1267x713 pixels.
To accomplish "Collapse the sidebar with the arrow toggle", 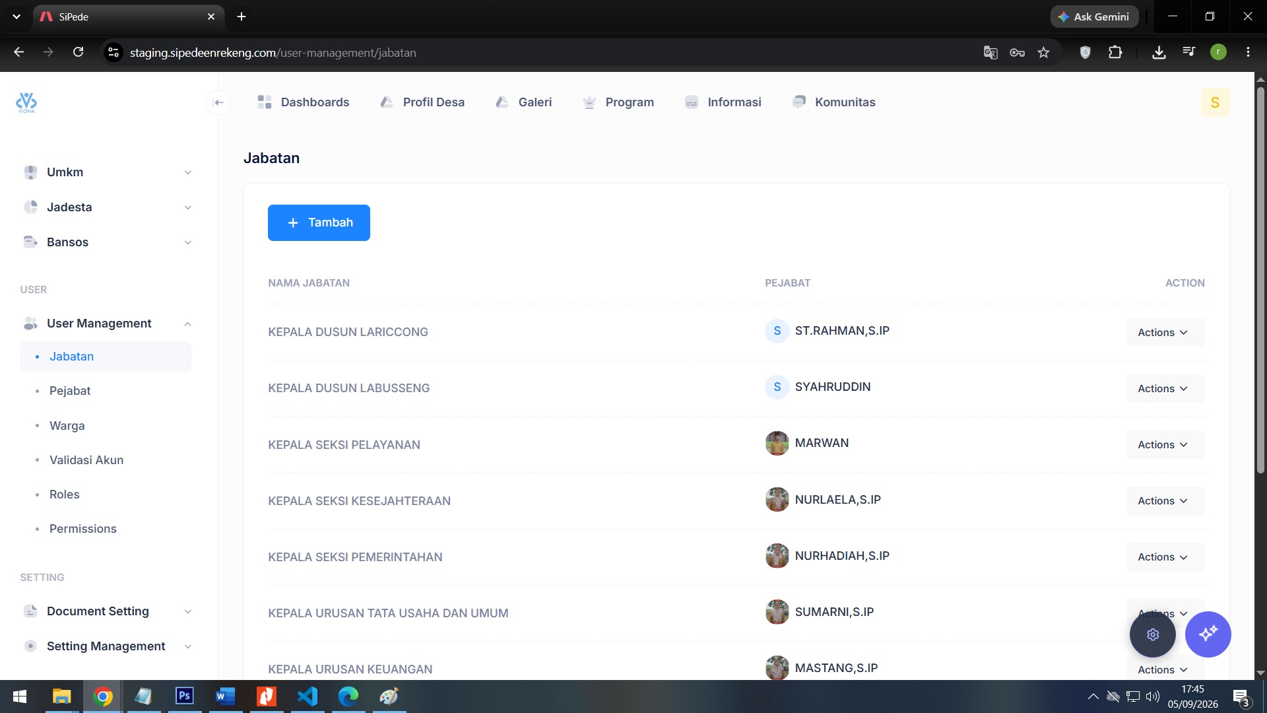I will (x=218, y=102).
